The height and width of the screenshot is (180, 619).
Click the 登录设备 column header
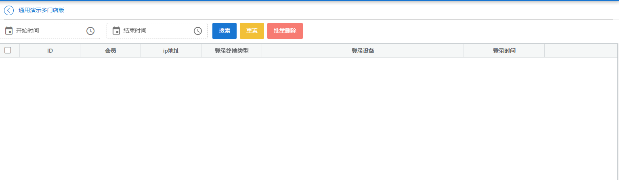point(363,51)
